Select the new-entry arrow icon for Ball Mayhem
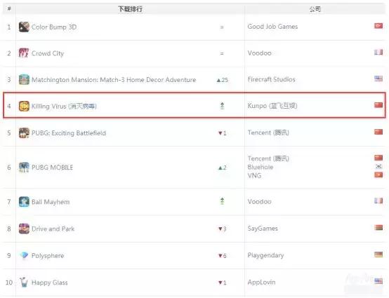This screenshot has width=389, height=298. tap(222, 201)
